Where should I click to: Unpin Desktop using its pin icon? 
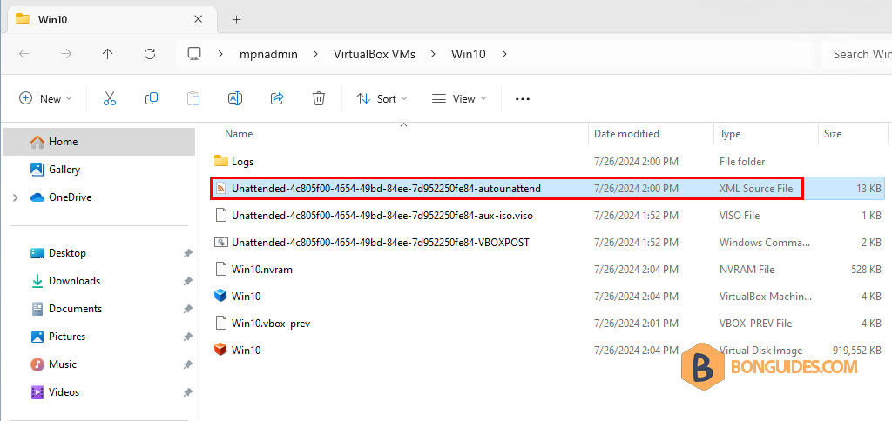coord(186,253)
